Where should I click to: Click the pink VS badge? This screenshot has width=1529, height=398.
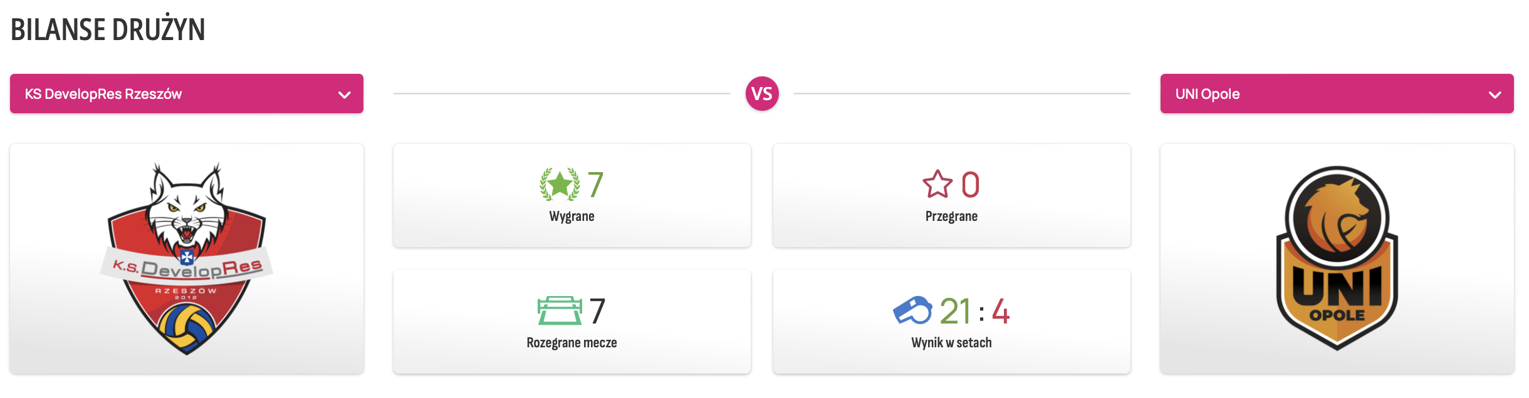tap(762, 94)
